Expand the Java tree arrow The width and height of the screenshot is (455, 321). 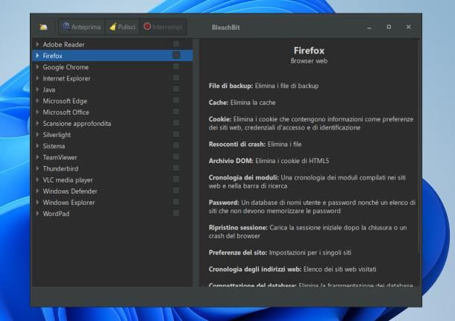point(37,89)
